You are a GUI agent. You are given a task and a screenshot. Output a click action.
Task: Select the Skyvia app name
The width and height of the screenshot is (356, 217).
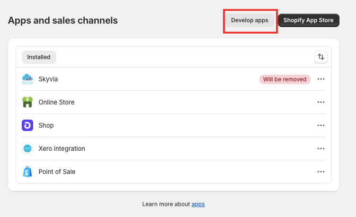(48, 79)
